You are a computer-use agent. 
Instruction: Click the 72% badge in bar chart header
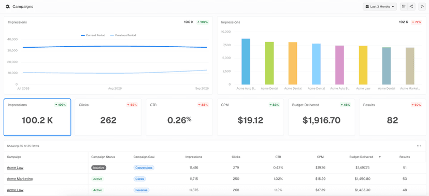tap(416, 22)
